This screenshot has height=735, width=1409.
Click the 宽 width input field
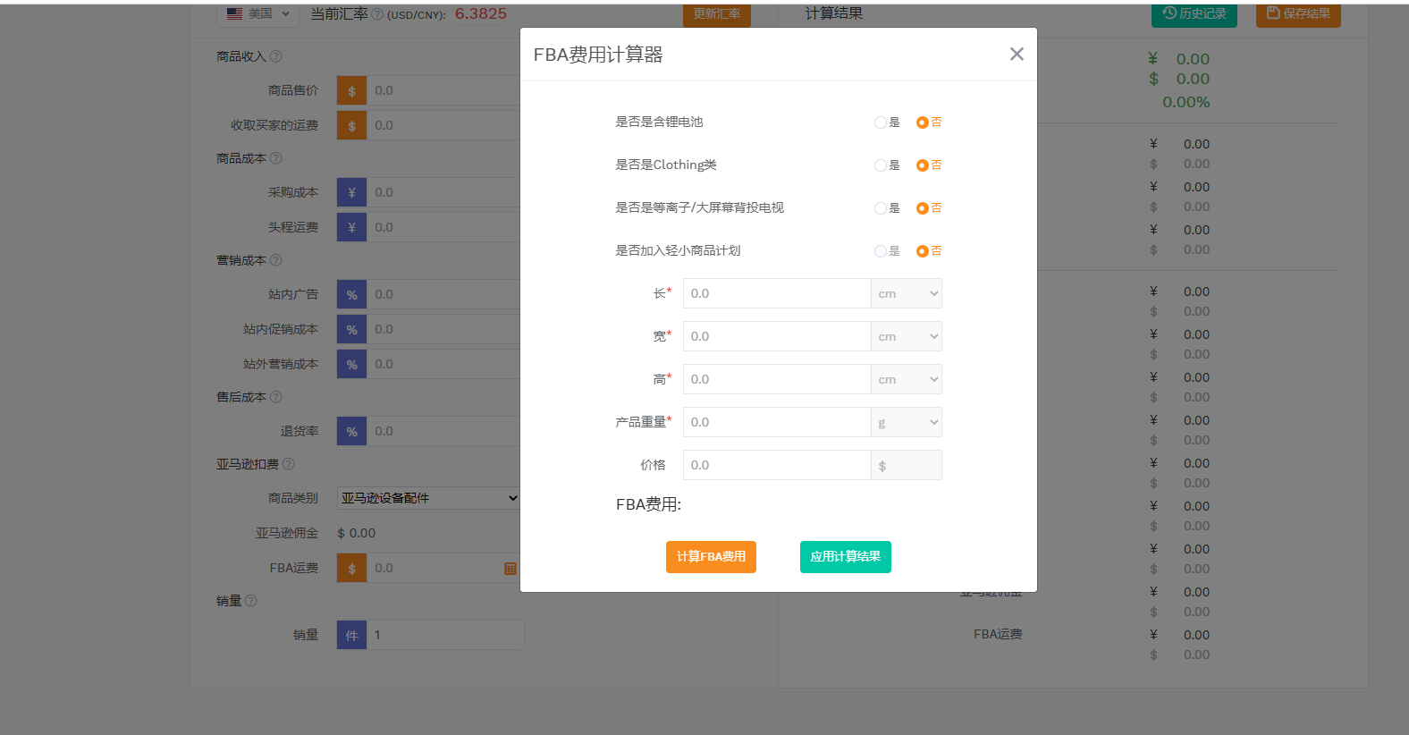[777, 336]
